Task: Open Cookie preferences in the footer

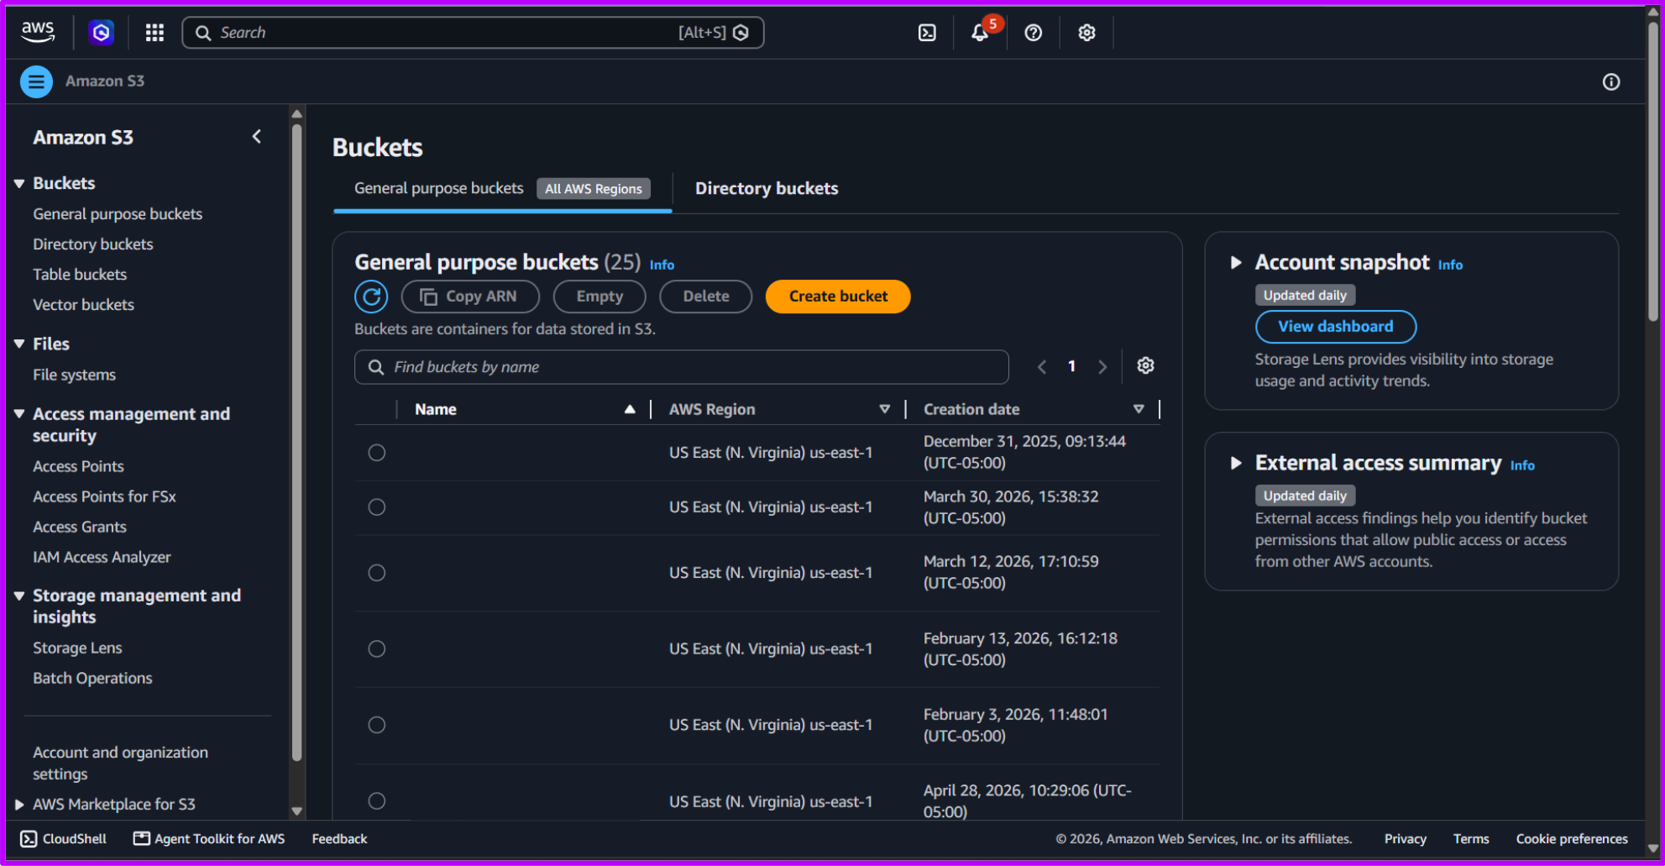Action: click(x=1572, y=838)
